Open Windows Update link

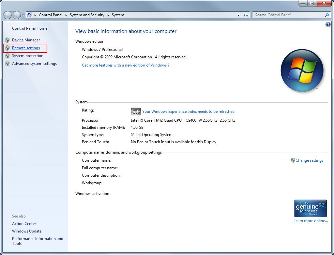[x=27, y=231]
